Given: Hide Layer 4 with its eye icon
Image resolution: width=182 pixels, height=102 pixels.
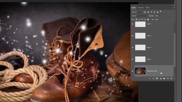Looking at the screenshot, I should click(x=133, y=24).
